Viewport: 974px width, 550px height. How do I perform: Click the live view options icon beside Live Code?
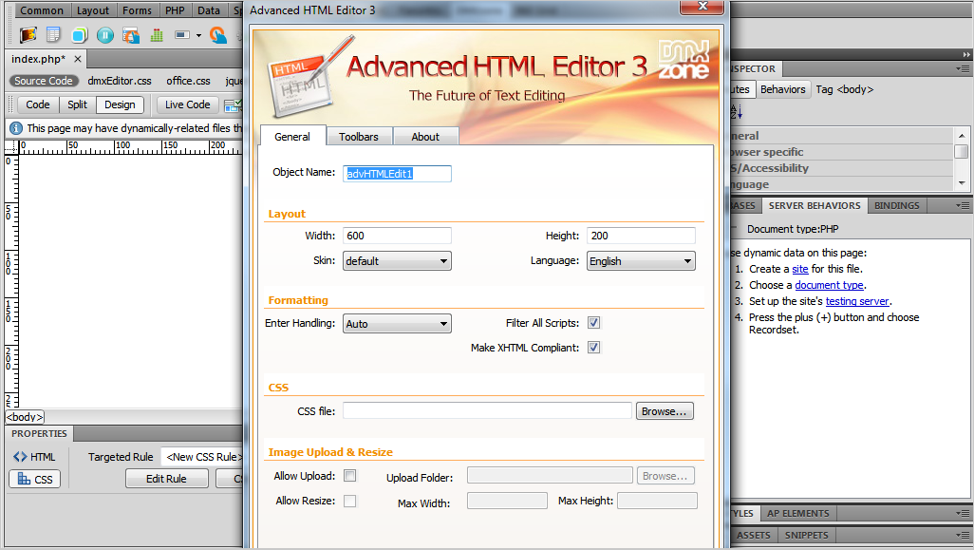coord(233,105)
